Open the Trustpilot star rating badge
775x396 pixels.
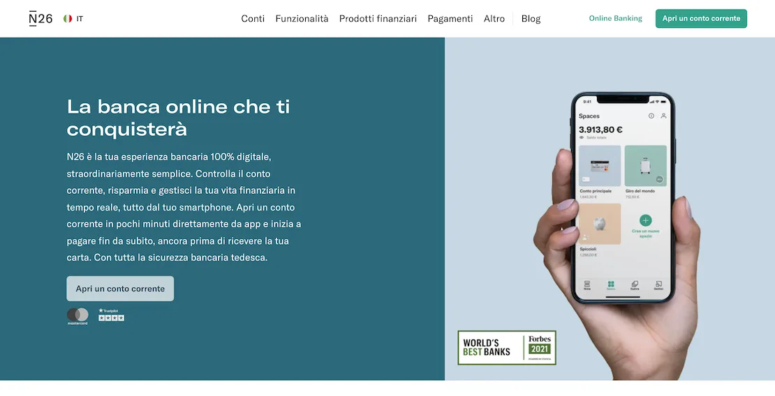tap(111, 315)
